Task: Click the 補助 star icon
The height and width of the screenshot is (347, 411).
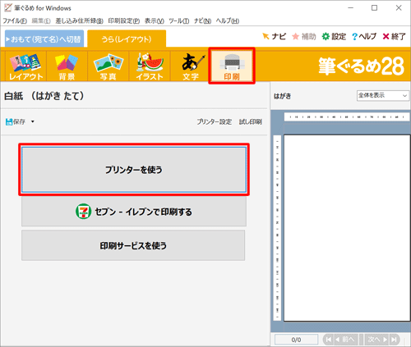Action: [304, 36]
